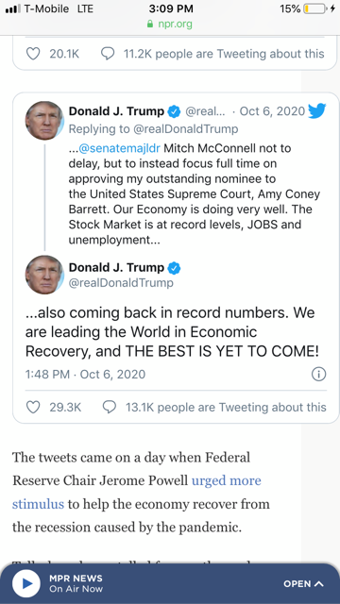Open Trump's lower profile picture thumbnail
This screenshot has width=340, height=604.
tap(44, 275)
